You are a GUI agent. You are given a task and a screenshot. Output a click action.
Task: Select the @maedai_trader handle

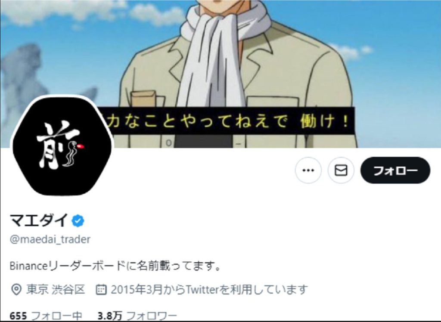coord(50,239)
